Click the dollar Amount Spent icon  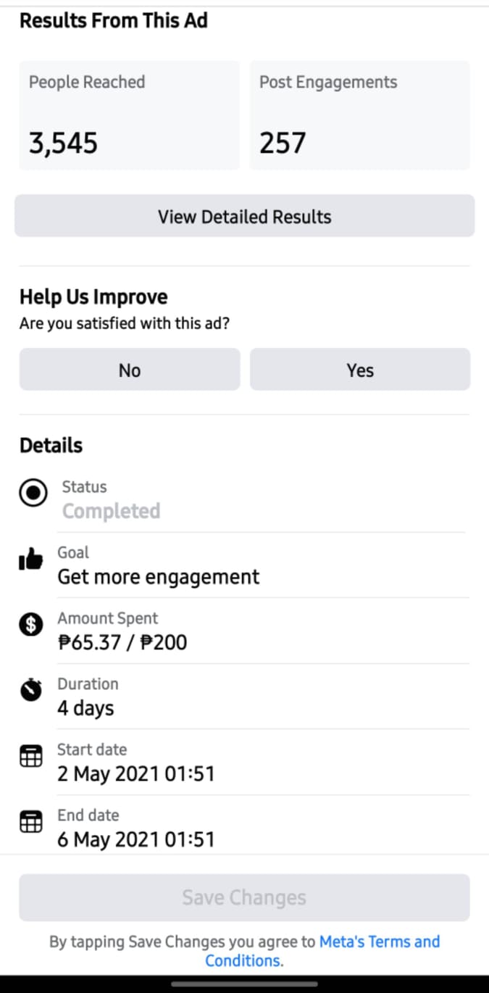(x=30, y=625)
